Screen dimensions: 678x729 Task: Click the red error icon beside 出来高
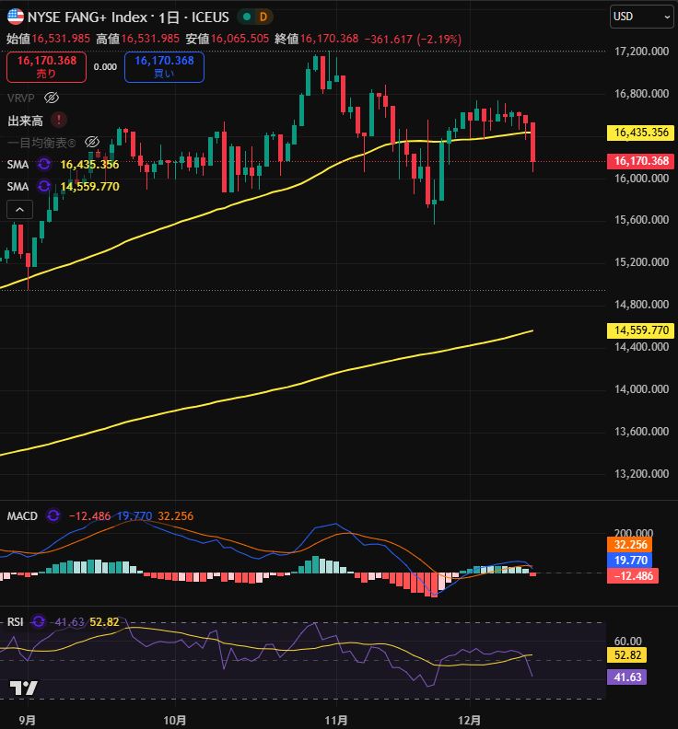(59, 120)
